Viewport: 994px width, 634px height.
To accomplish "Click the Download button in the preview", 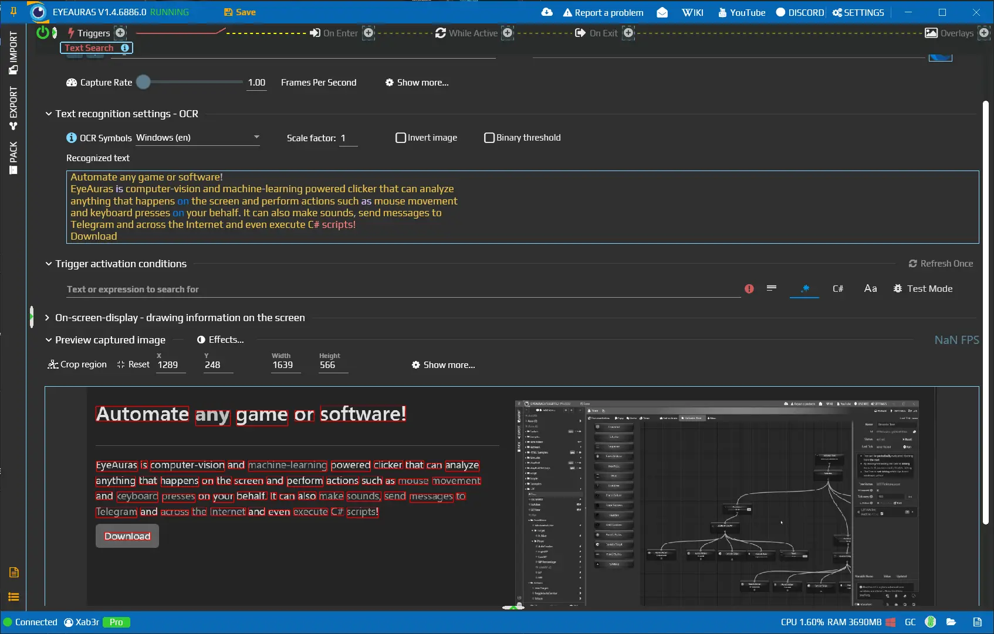I will pos(126,536).
